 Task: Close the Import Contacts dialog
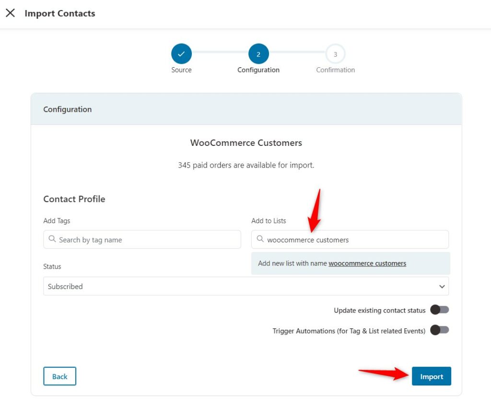point(11,13)
